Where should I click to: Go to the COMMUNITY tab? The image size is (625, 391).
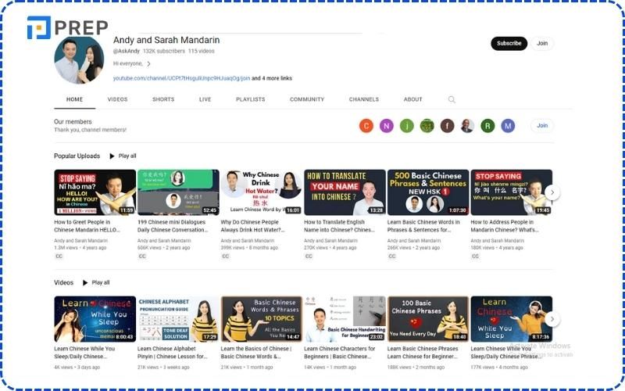click(x=307, y=99)
